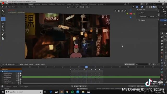
Task: Expand Workspace panel
Action: tap(138, 20)
